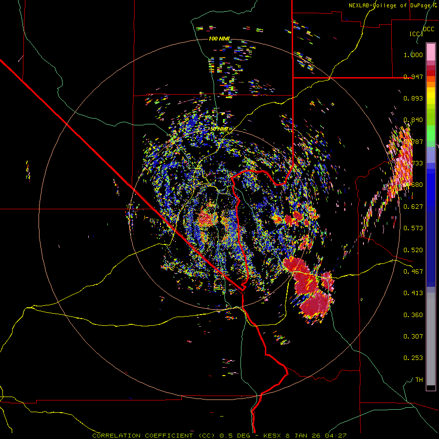The image size is (439, 439).
Task: Click the 0.947 scale label
Action: 413,77
